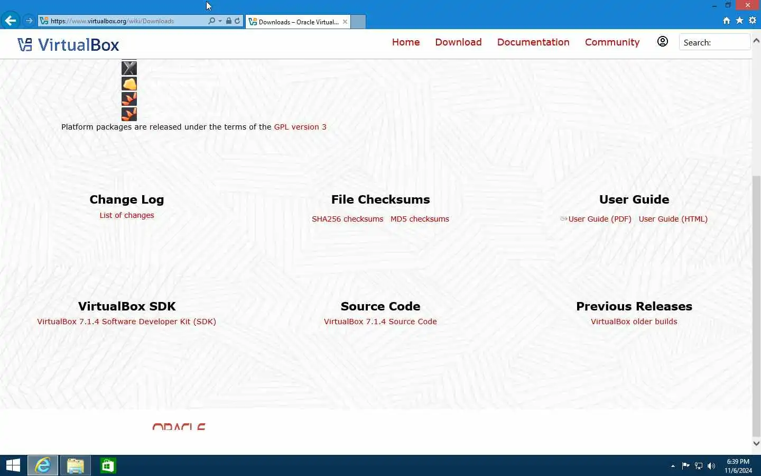Screen dimensions: 761x476
Task: Open the VirtualBox older builds link
Action: [x=634, y=322]
